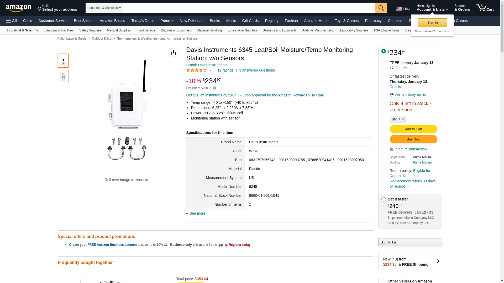
Task: Open the shopping cart icon
Action: [x=485, y=8]
